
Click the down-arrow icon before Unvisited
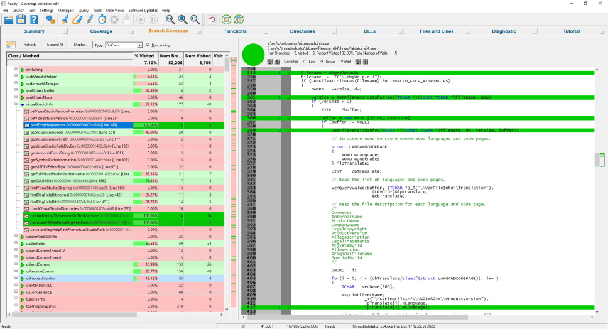pos(277,62)
